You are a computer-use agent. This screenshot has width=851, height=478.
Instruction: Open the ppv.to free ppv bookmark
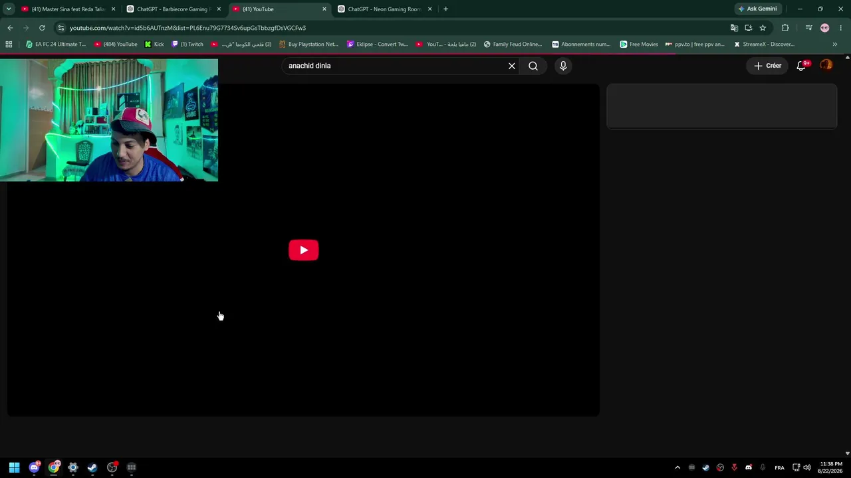click(x=695, y=44)
